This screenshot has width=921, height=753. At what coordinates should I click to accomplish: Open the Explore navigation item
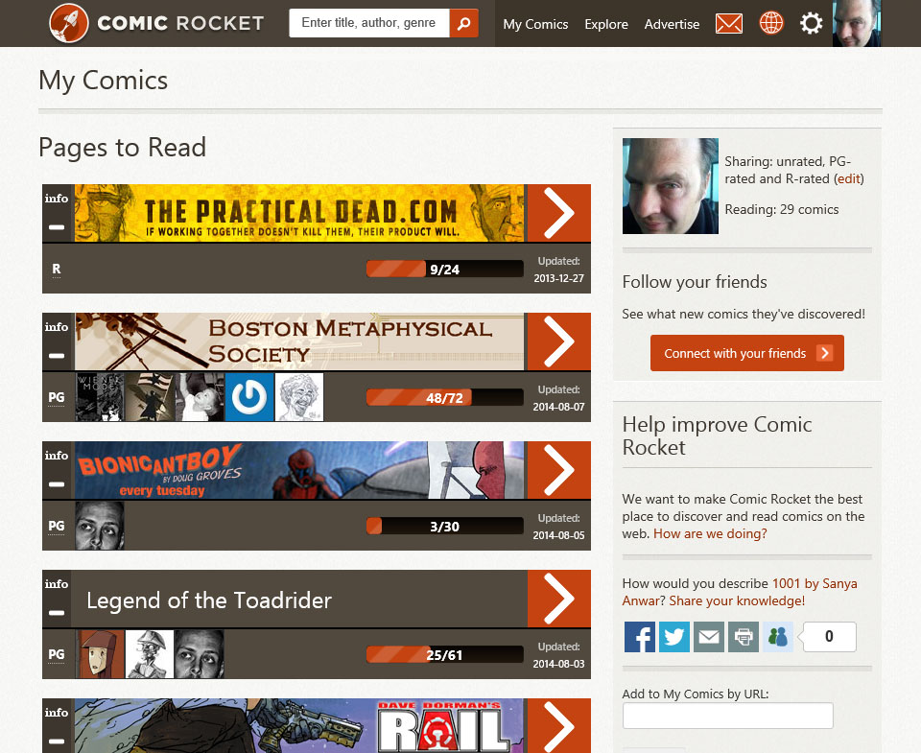coord(606,24)
